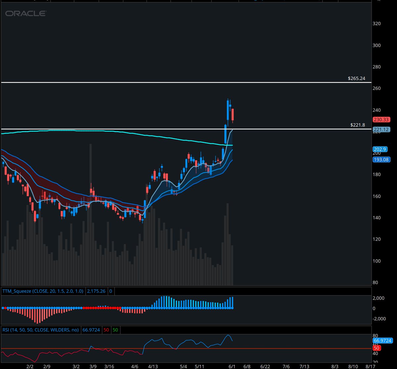Open the TTM_Squeeze study title label
Image resolution: width=397 pixels, height=369 pixels.
pyautogui.click(x=43, y=292)
